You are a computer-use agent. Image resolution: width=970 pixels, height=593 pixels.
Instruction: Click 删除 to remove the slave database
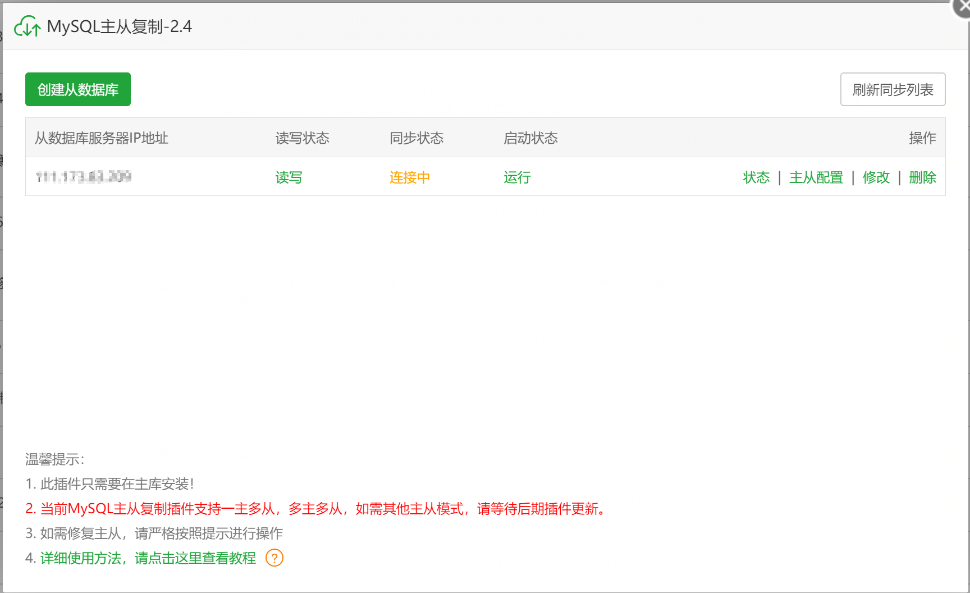[x=922, y=177]
